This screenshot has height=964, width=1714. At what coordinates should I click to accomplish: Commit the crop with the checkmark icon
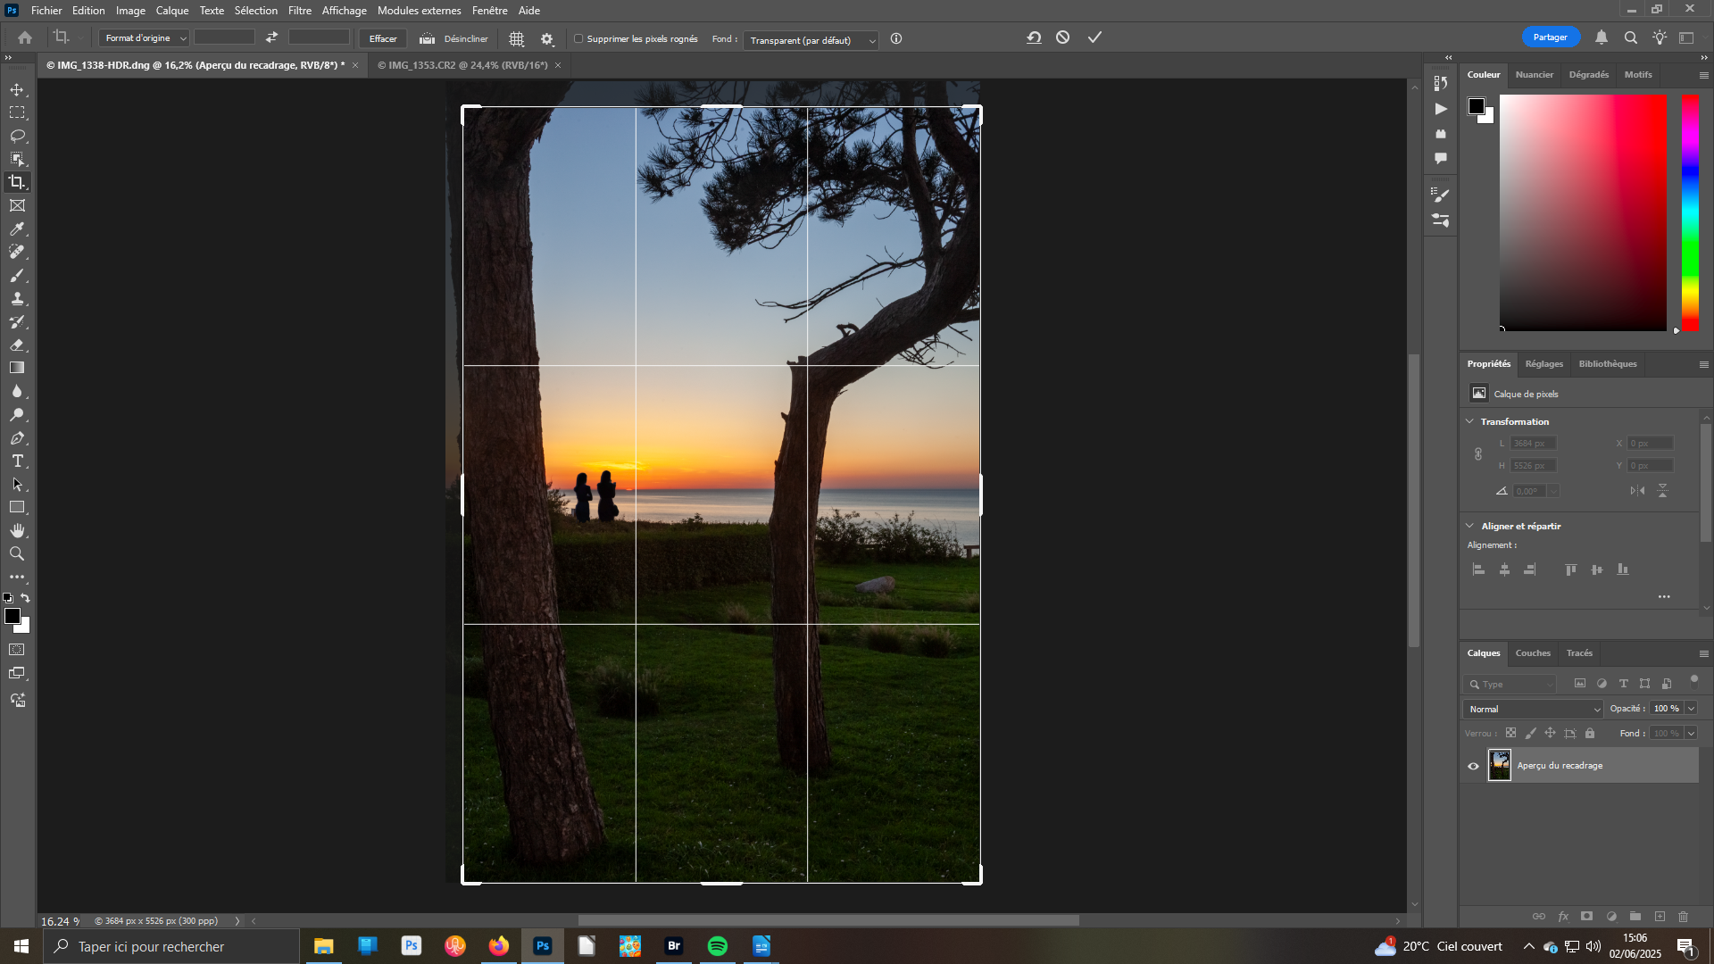1094,37
